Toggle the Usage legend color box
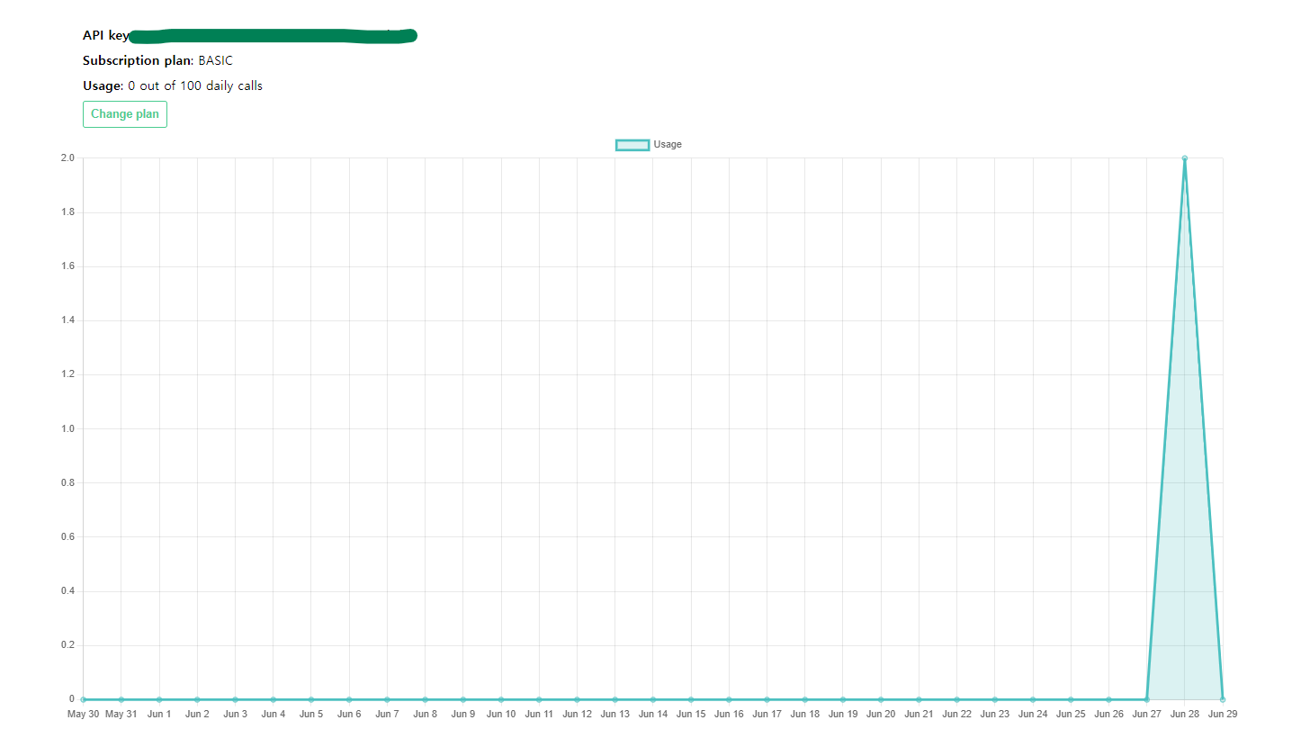This screenshot has height=747, width=1292. [633, 145]
